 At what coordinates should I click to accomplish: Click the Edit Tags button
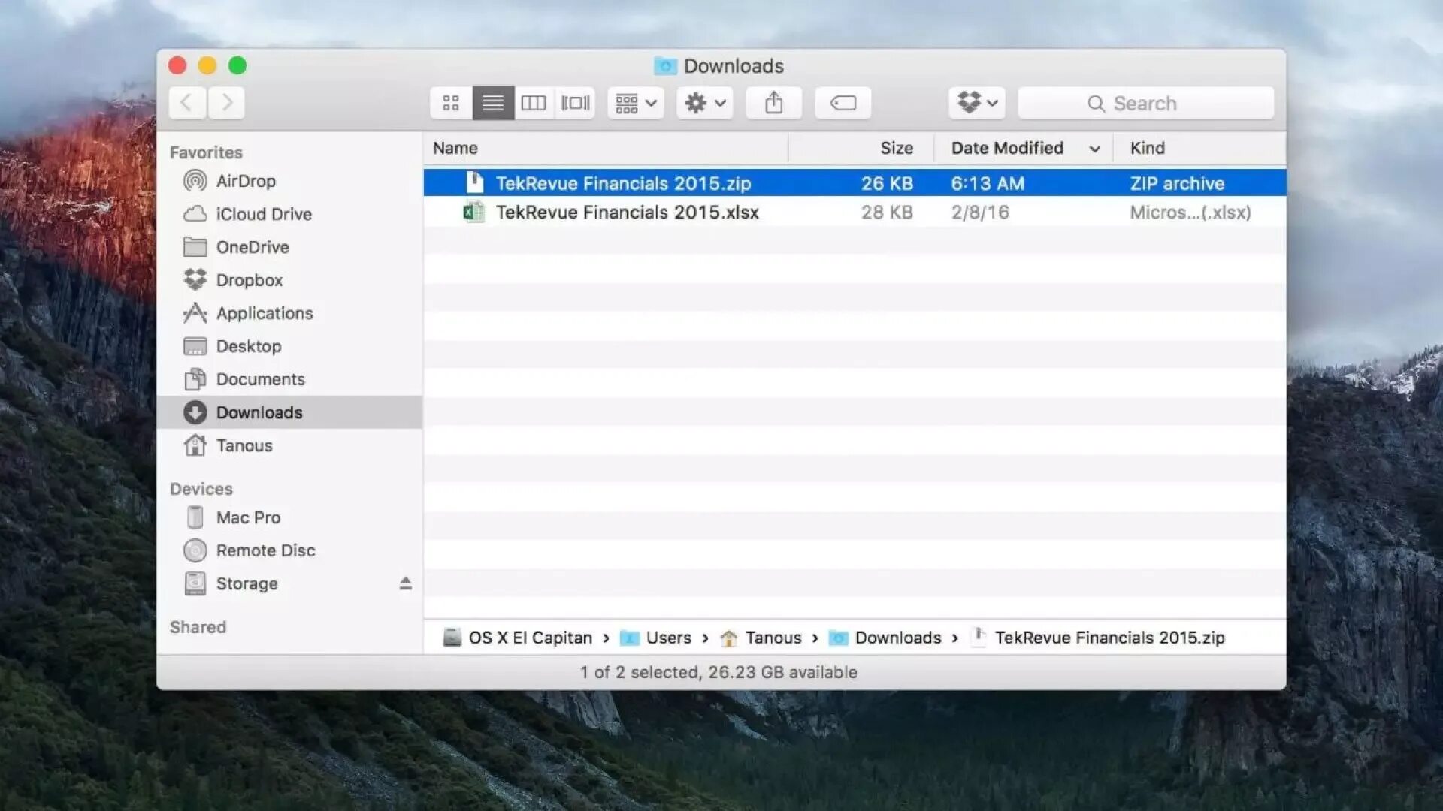843,103
